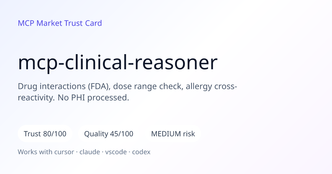Screen dimensions: 332x174
Task: Select cursor in the Works with list
Action: point(65,152)
